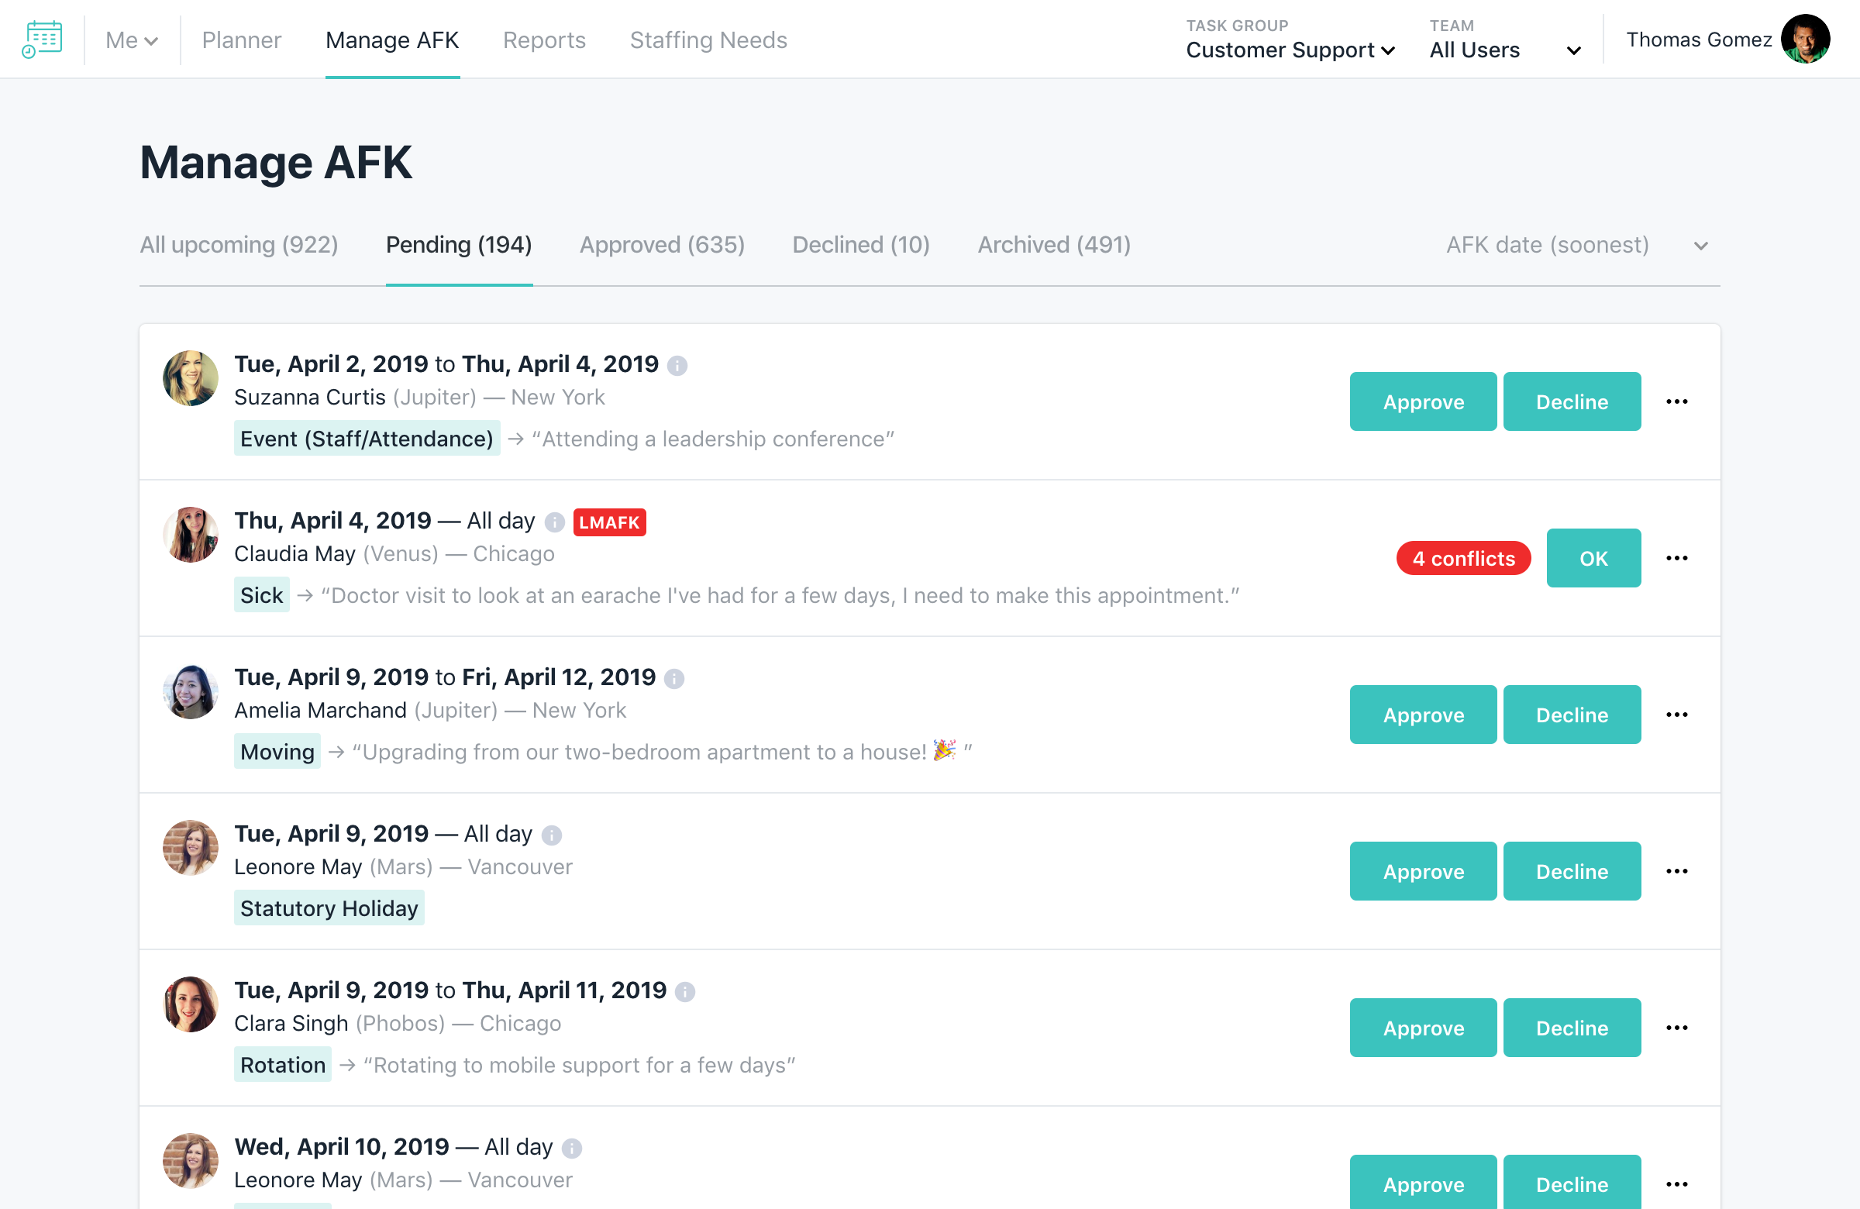Click Thomas Gomez profile avatar
1860x1209 pixels.
1804,39
